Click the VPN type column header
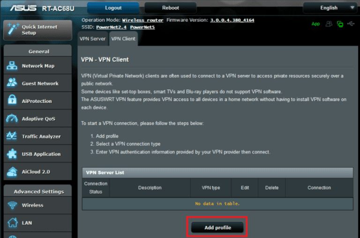This screenshot has height=238, width=360. pos(211,188)
